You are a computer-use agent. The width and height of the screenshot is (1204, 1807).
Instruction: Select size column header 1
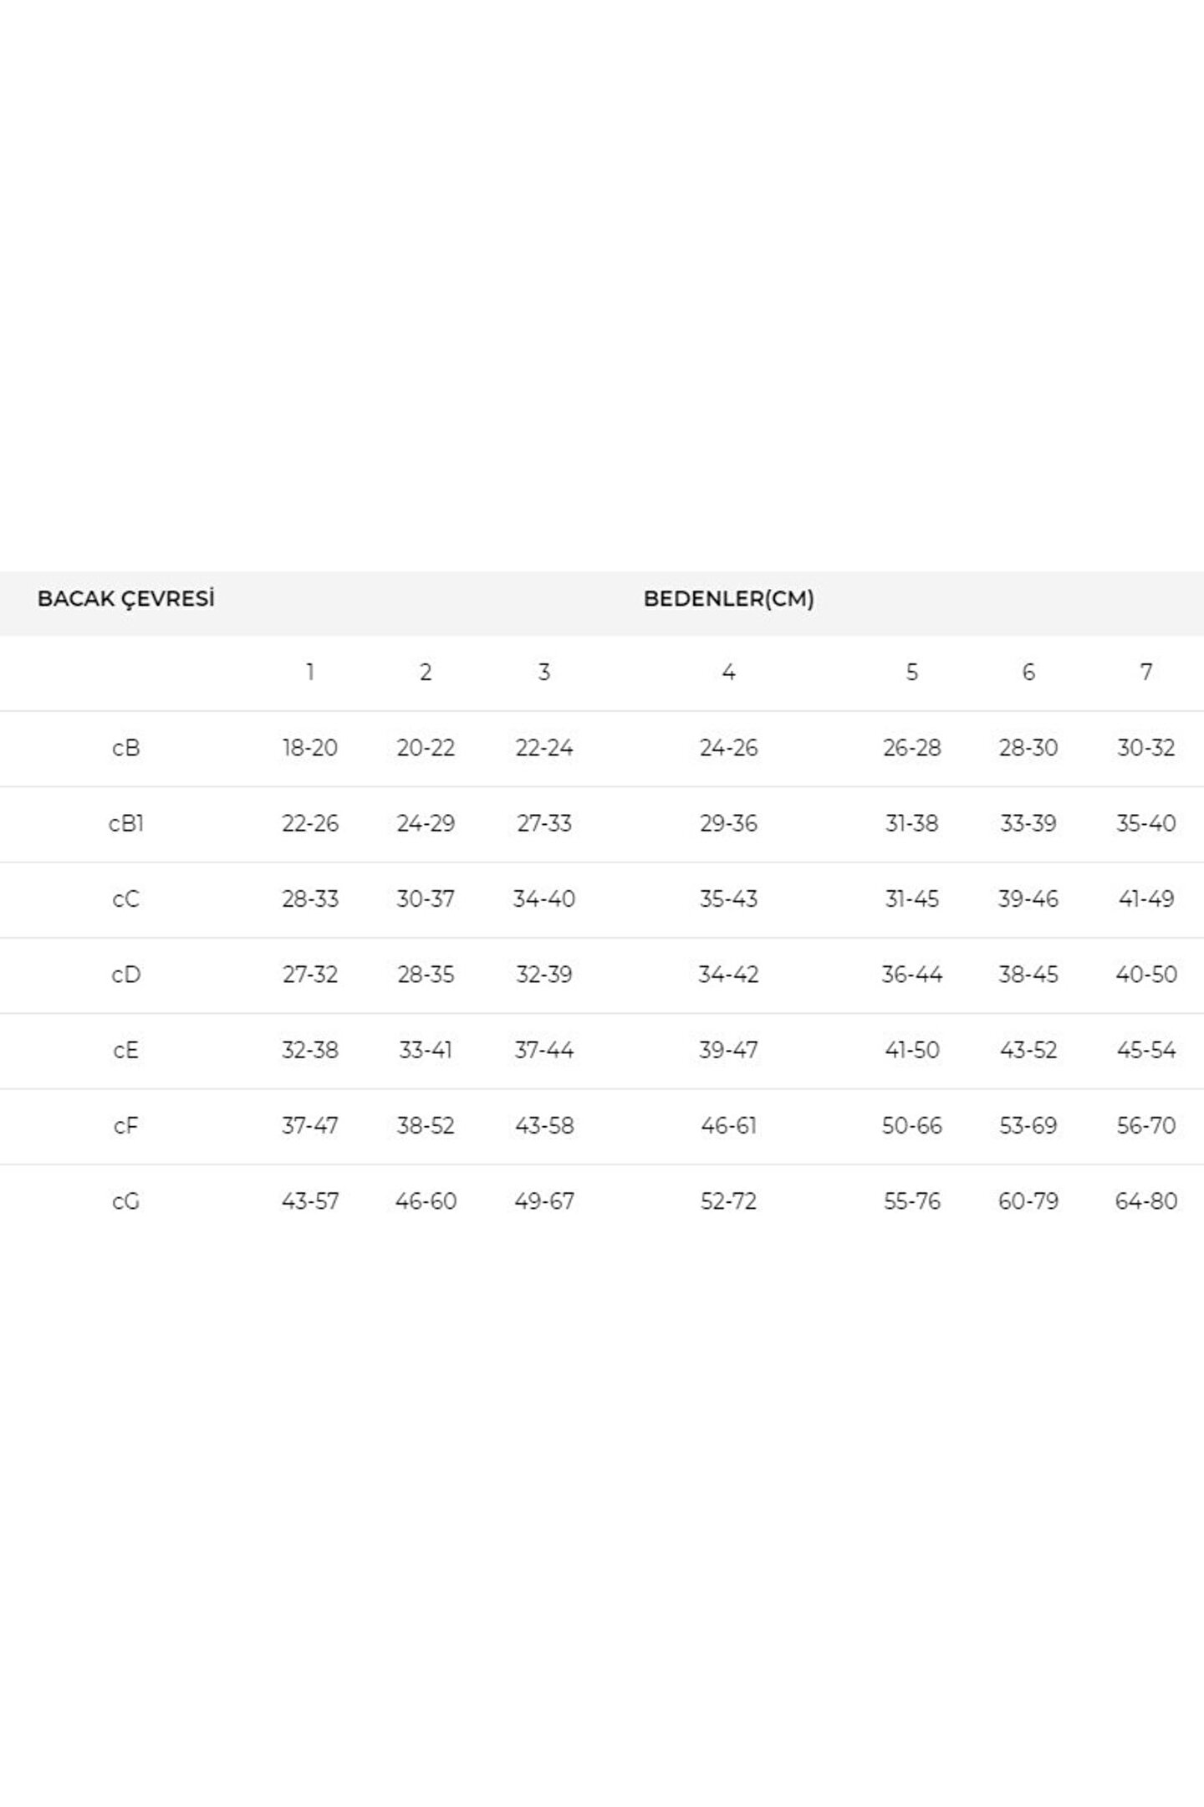[310, 672]
